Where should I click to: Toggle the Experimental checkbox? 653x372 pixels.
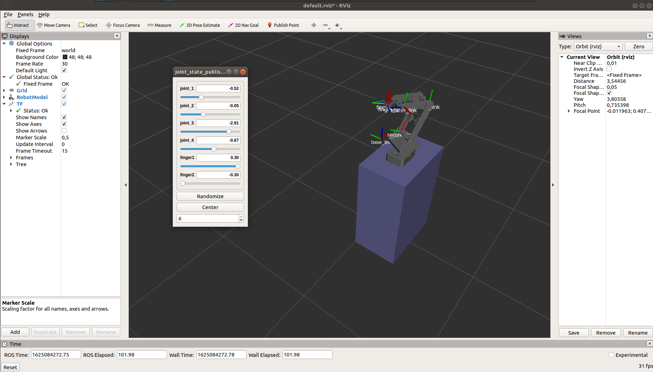(x=611, y=355)
